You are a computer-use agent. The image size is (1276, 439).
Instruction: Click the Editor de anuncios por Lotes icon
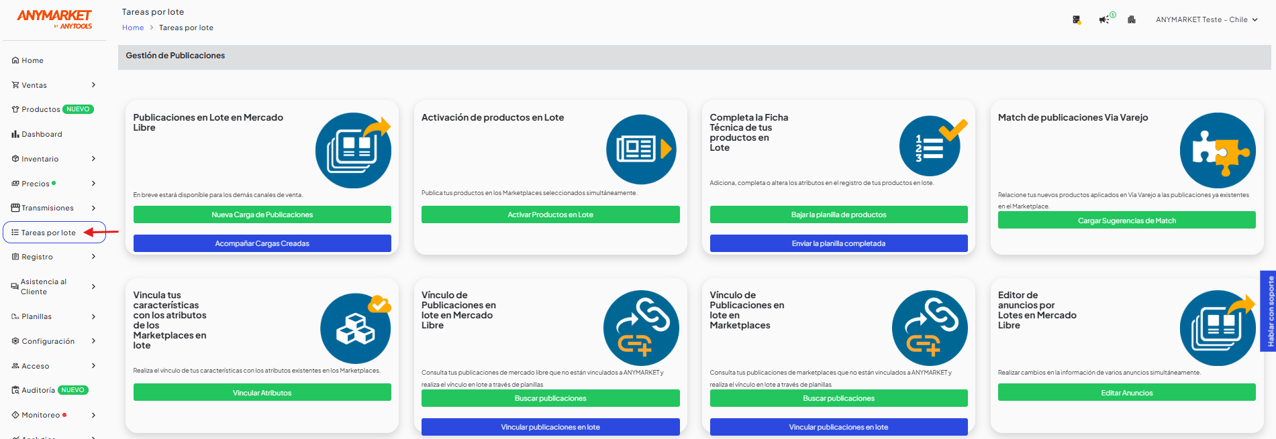1218,328
